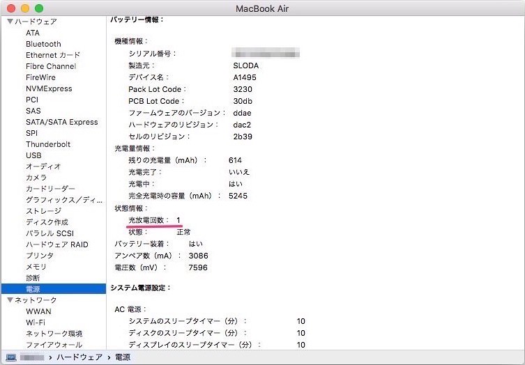This screenshot has height=365, width=525.
Task: Select ストレージ in the sidebar
Action: click(43, 211)
